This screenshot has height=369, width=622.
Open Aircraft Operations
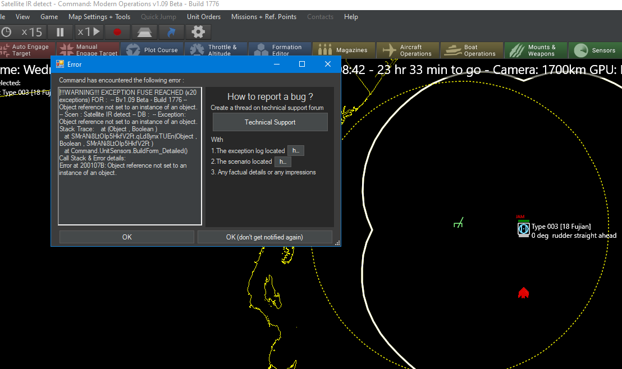pyautogui.click(x=407, y=50)
